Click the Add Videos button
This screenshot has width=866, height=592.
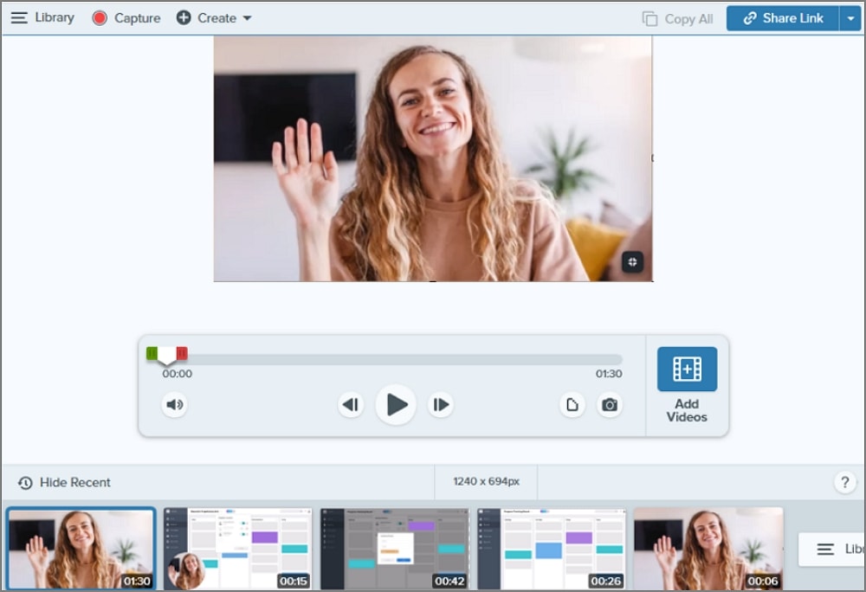point(687,385)
